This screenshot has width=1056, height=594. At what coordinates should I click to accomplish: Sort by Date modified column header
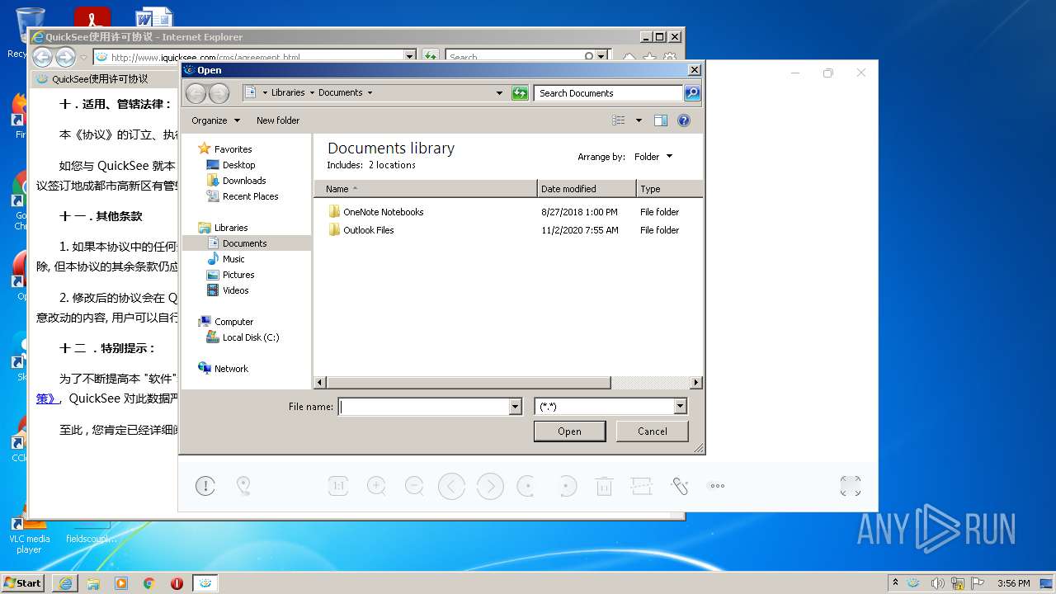pos(587,189)
